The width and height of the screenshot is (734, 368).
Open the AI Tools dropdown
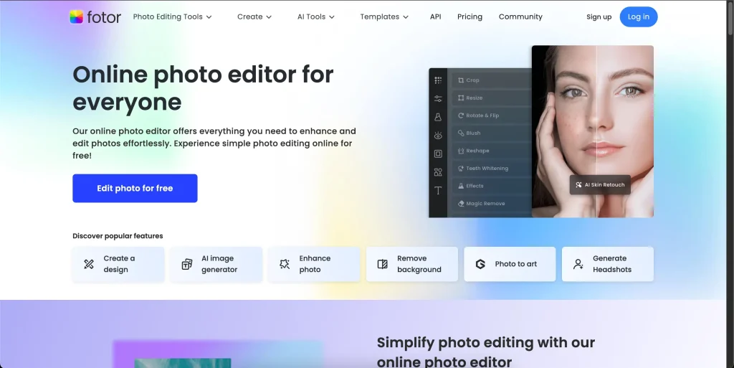coord(316,16)
